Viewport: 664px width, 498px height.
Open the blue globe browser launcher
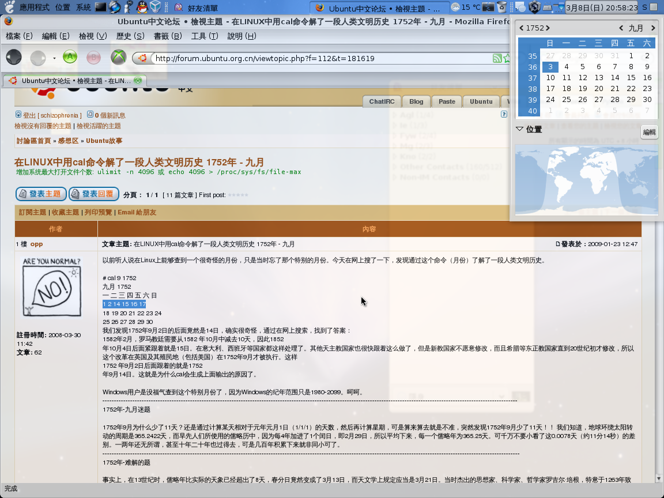coord(115,7)
